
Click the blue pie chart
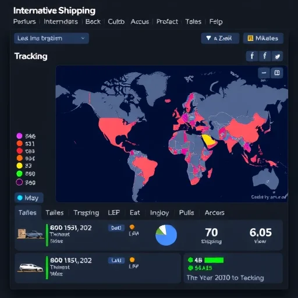click(x=166, y=235)
